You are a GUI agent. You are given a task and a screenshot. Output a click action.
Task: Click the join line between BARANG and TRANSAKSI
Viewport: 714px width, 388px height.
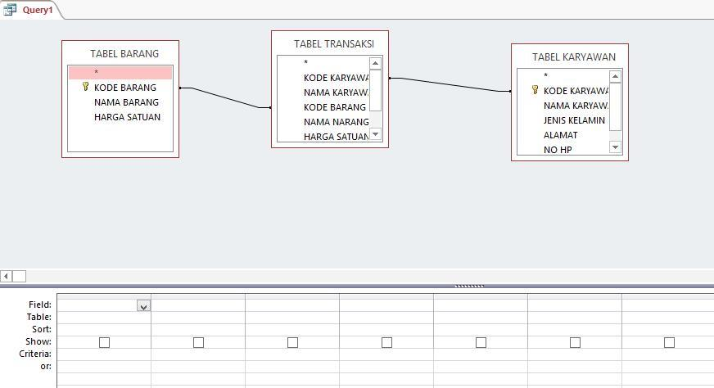225,97
